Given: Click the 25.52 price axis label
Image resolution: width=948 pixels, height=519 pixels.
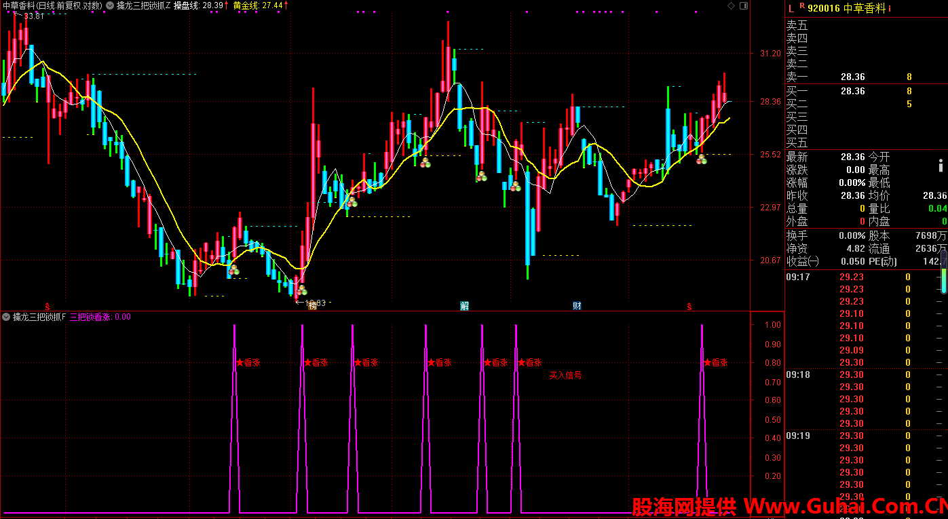Looking at the screenshot, I should point(770,154).
